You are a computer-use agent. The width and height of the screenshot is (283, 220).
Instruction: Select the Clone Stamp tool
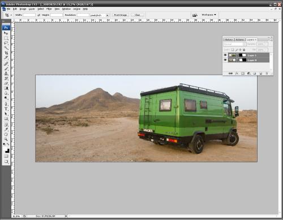click(x=6, y=74)
